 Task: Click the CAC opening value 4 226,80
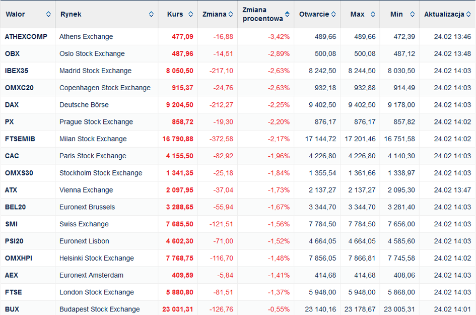(x=322, y=156)
